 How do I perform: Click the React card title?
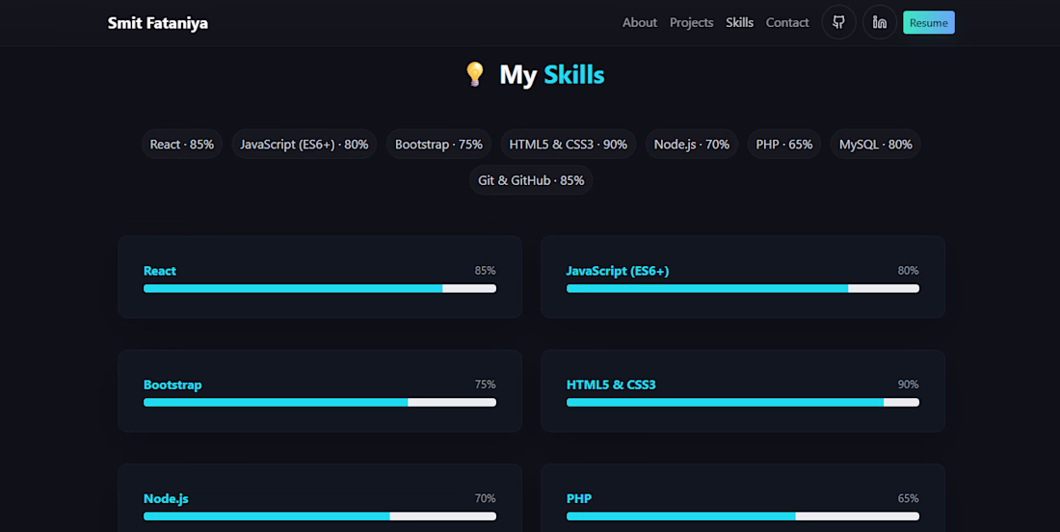[x=160, y=271]
